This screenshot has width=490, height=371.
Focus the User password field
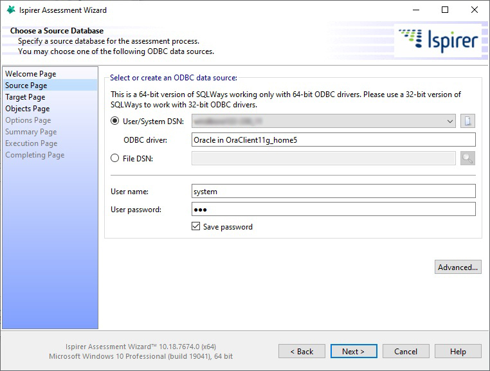[334, 210]
